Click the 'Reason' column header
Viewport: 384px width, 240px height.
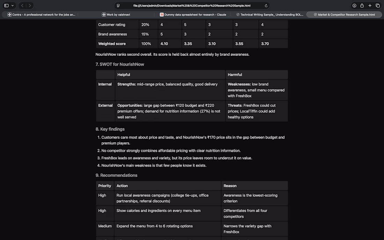(230, 186)
